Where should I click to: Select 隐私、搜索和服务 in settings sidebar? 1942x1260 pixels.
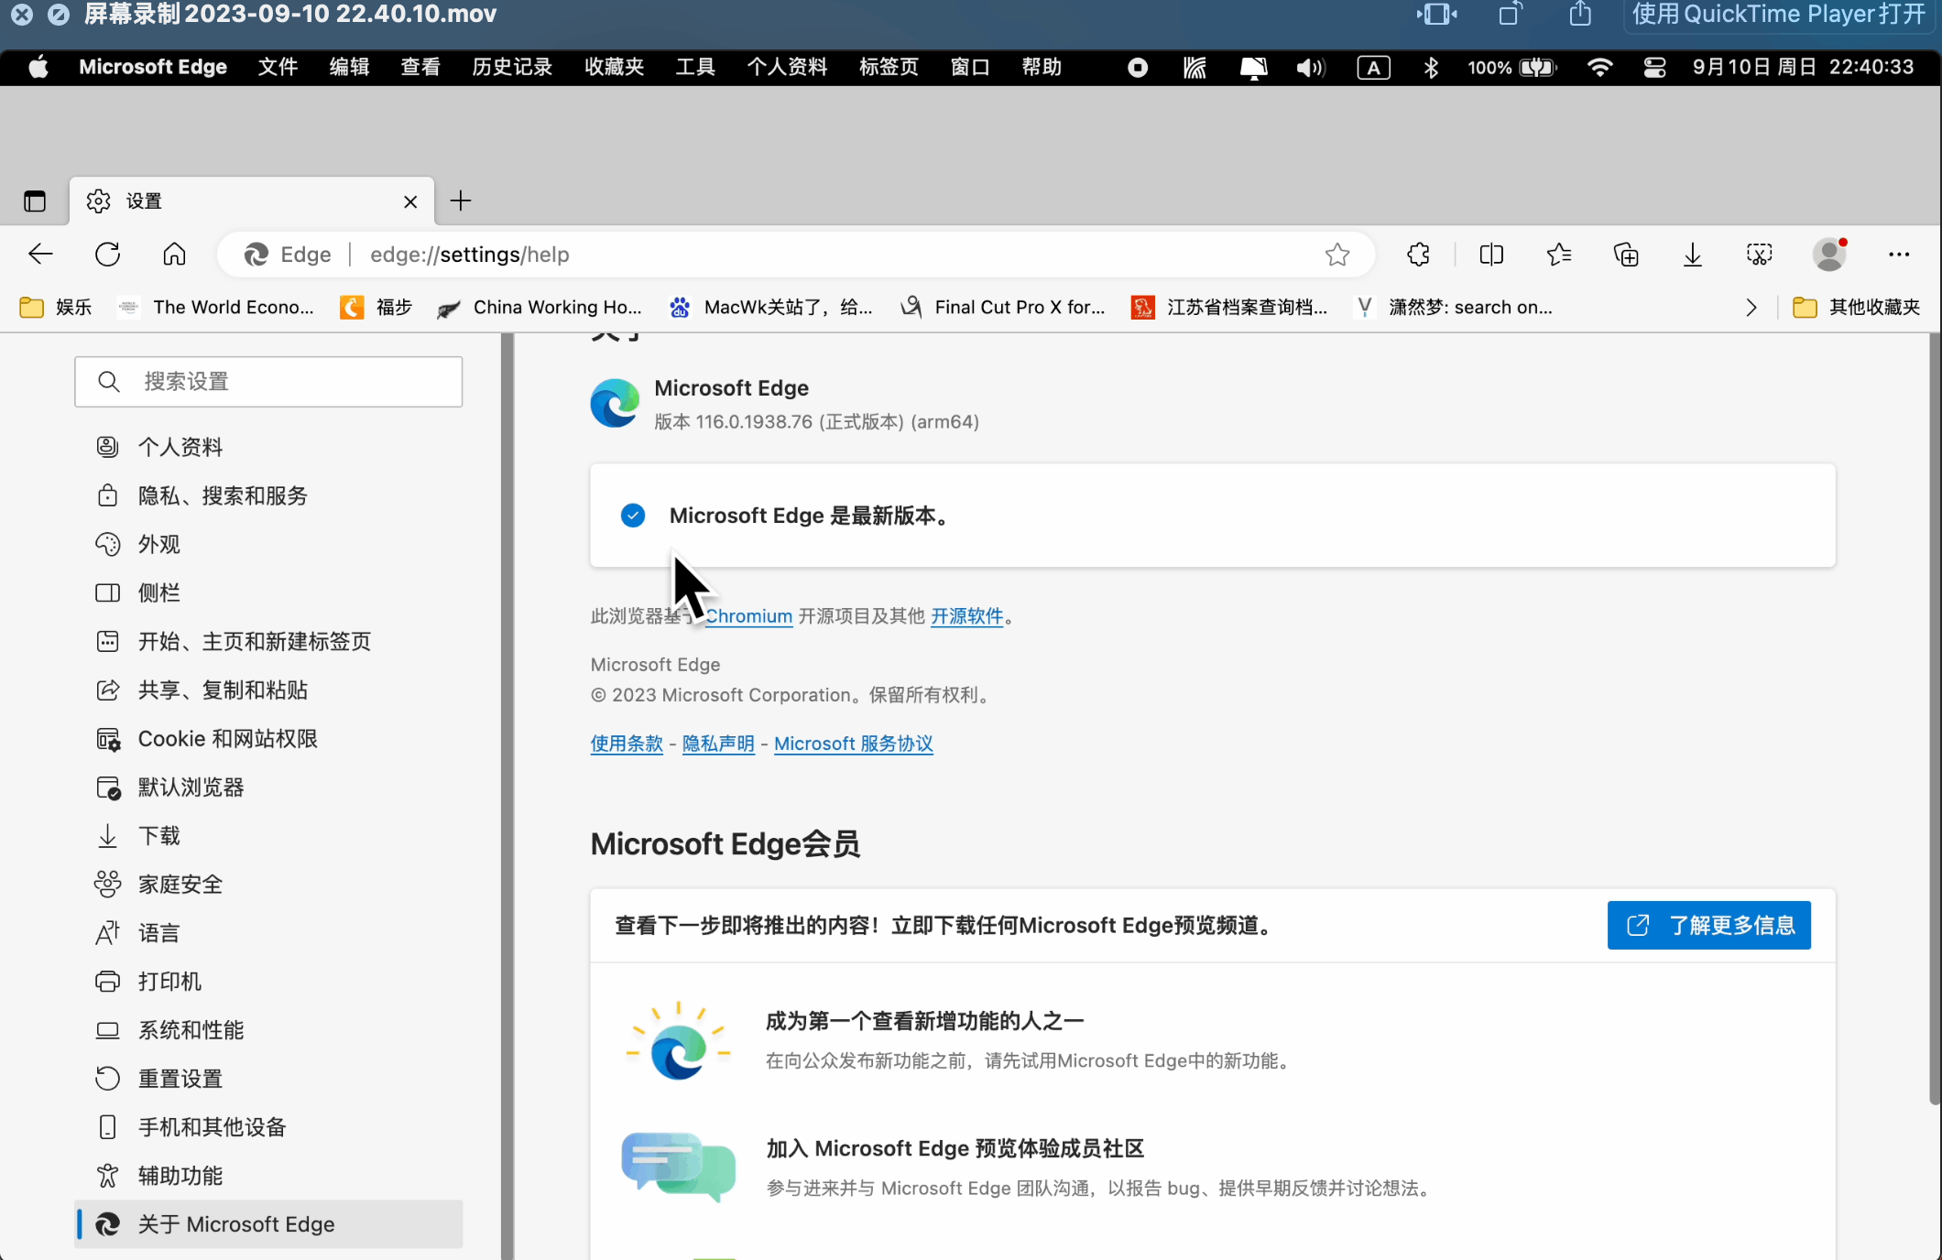[223, 495]
